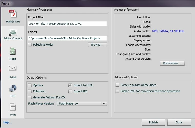Click the ActionScript Version: label
The height and width of the screenshot is (128, 195).
tap(138, 59)
